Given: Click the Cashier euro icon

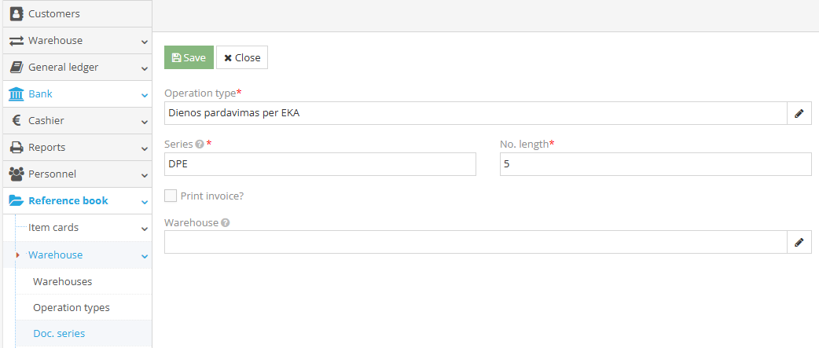Looking at the screenshot, I should (16, 120).
